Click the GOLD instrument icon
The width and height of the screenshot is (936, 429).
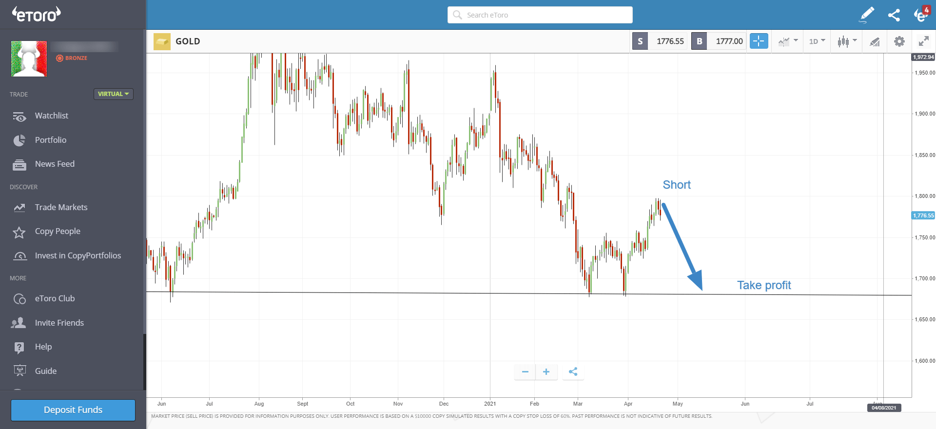point(162,41)
